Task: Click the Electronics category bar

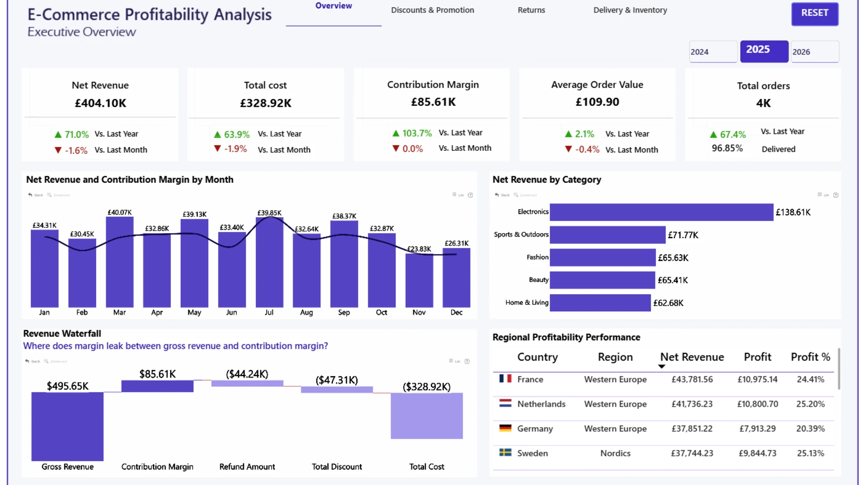Action: click(661, 212)
